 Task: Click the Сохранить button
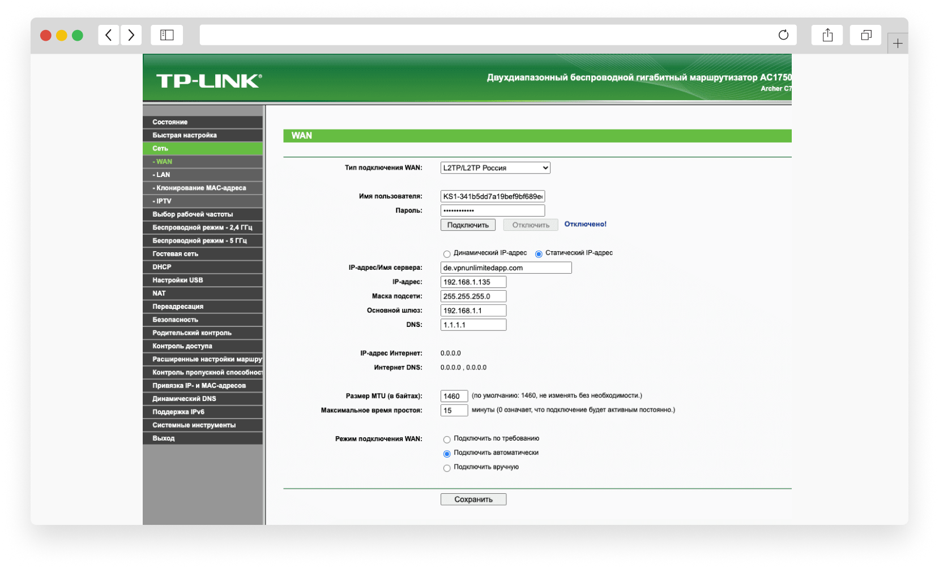click(x=473, y=499)
